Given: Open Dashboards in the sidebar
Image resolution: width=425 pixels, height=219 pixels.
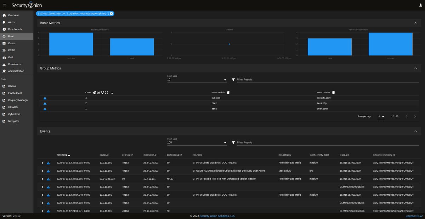Looking at the screenshot, I should 17,29.
